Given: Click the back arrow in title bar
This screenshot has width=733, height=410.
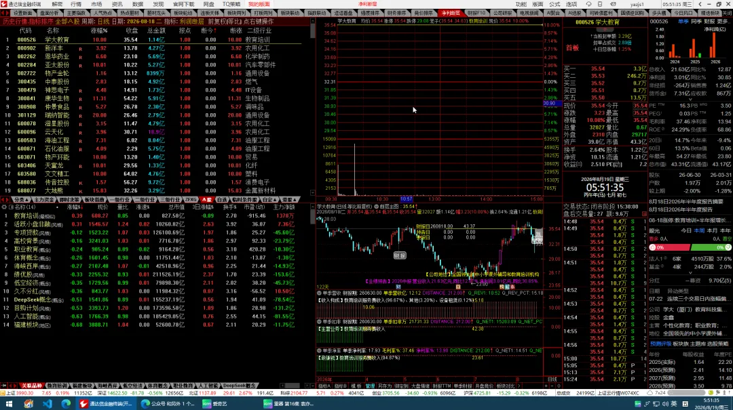Looking at the screenshot, I should (x=700, y=4).
